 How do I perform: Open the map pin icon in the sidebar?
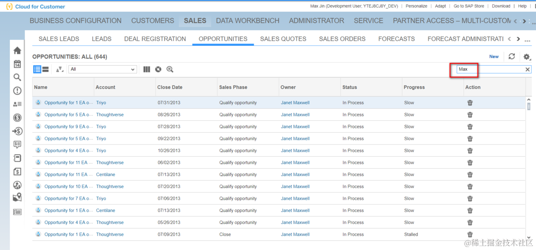pyautogui.click(x=17, y=198)
